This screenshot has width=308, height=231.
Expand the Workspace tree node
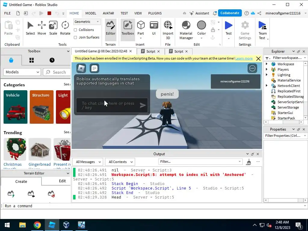tap(266, 64)
